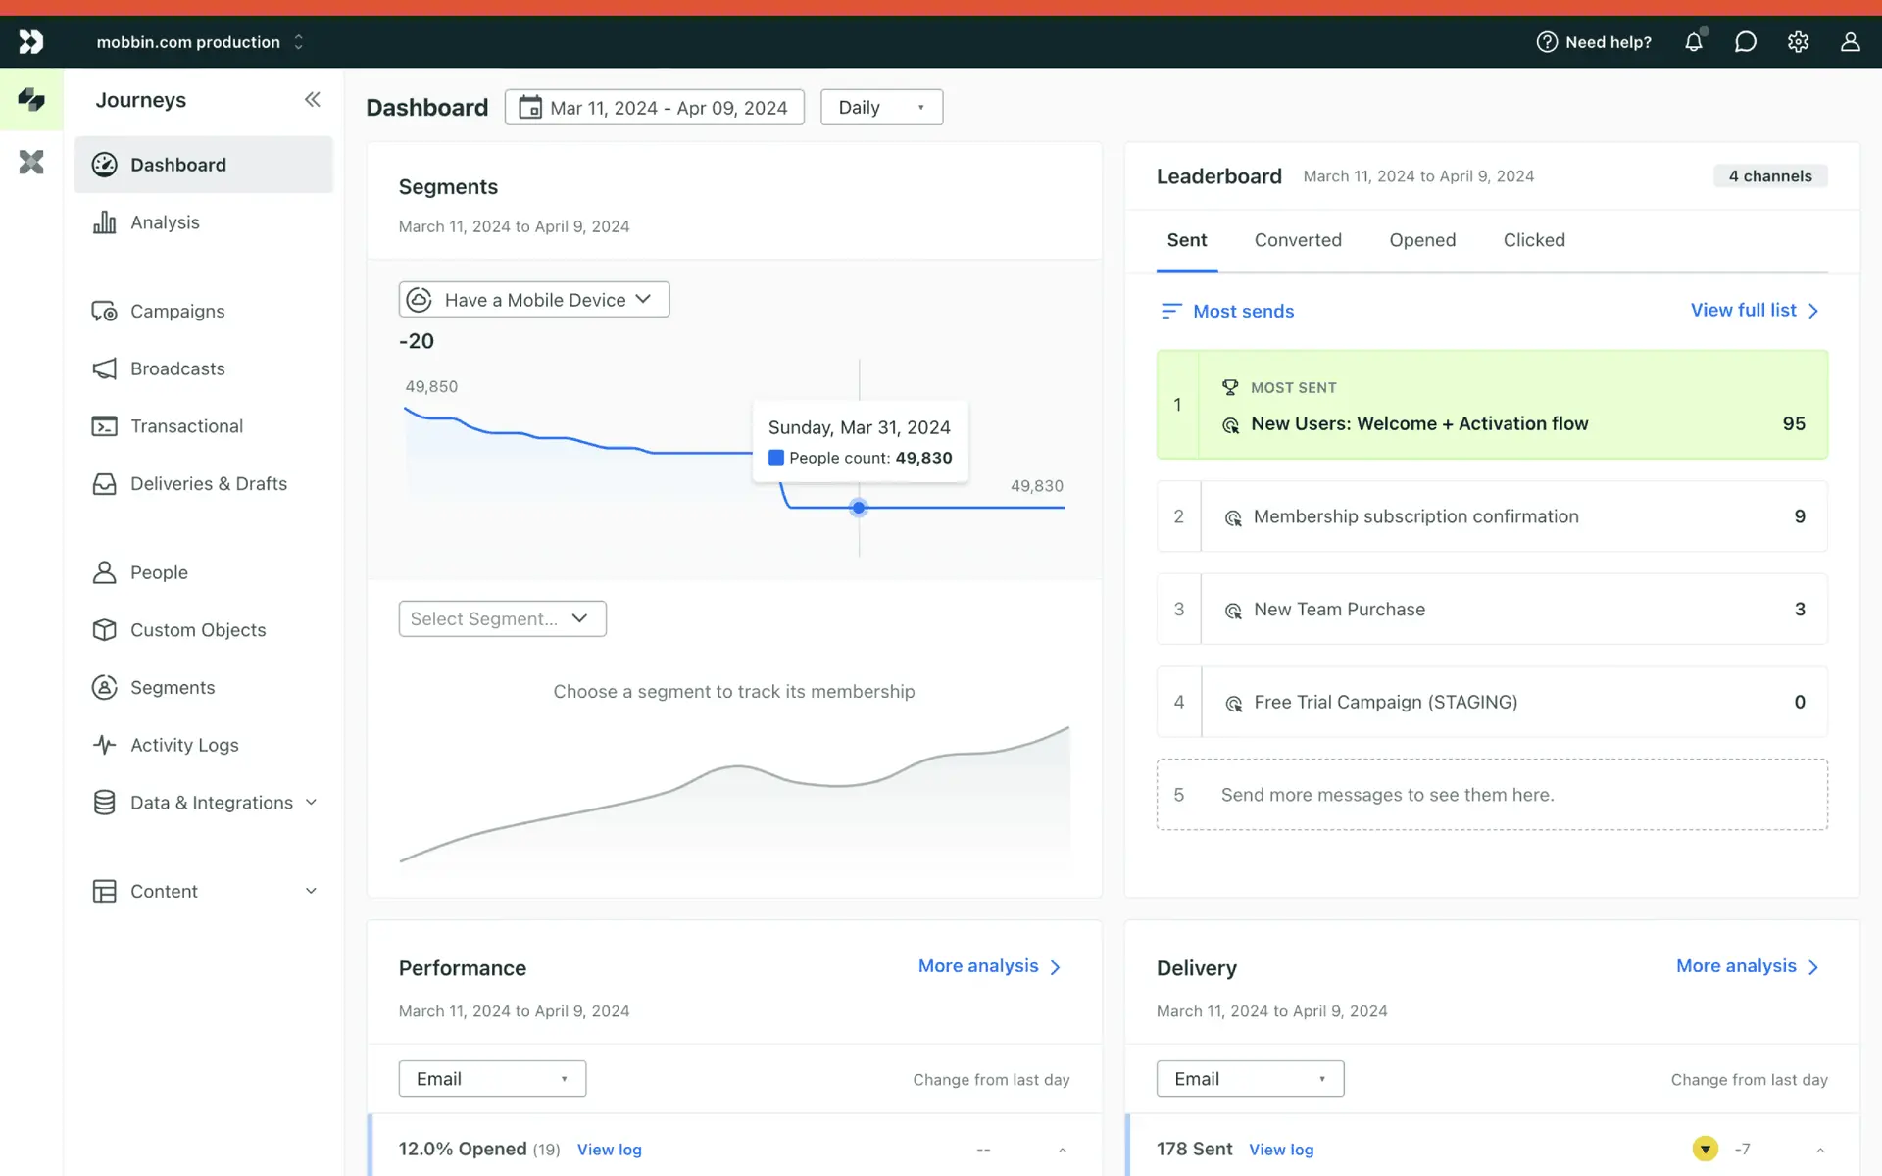Collapse the 178 Sent delivery row
Image resolution: width=1882 pixels, height=1176 pixels.
pos(1819,1150)
